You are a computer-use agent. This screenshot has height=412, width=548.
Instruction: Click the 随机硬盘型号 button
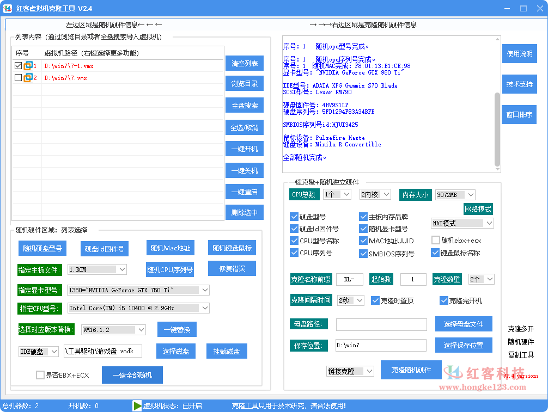click(42, 248)
